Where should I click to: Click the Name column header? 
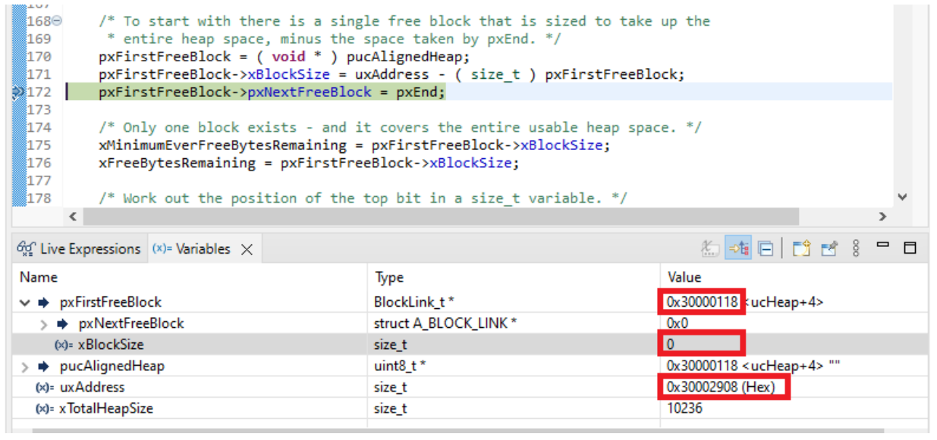(x=39, y=277)
